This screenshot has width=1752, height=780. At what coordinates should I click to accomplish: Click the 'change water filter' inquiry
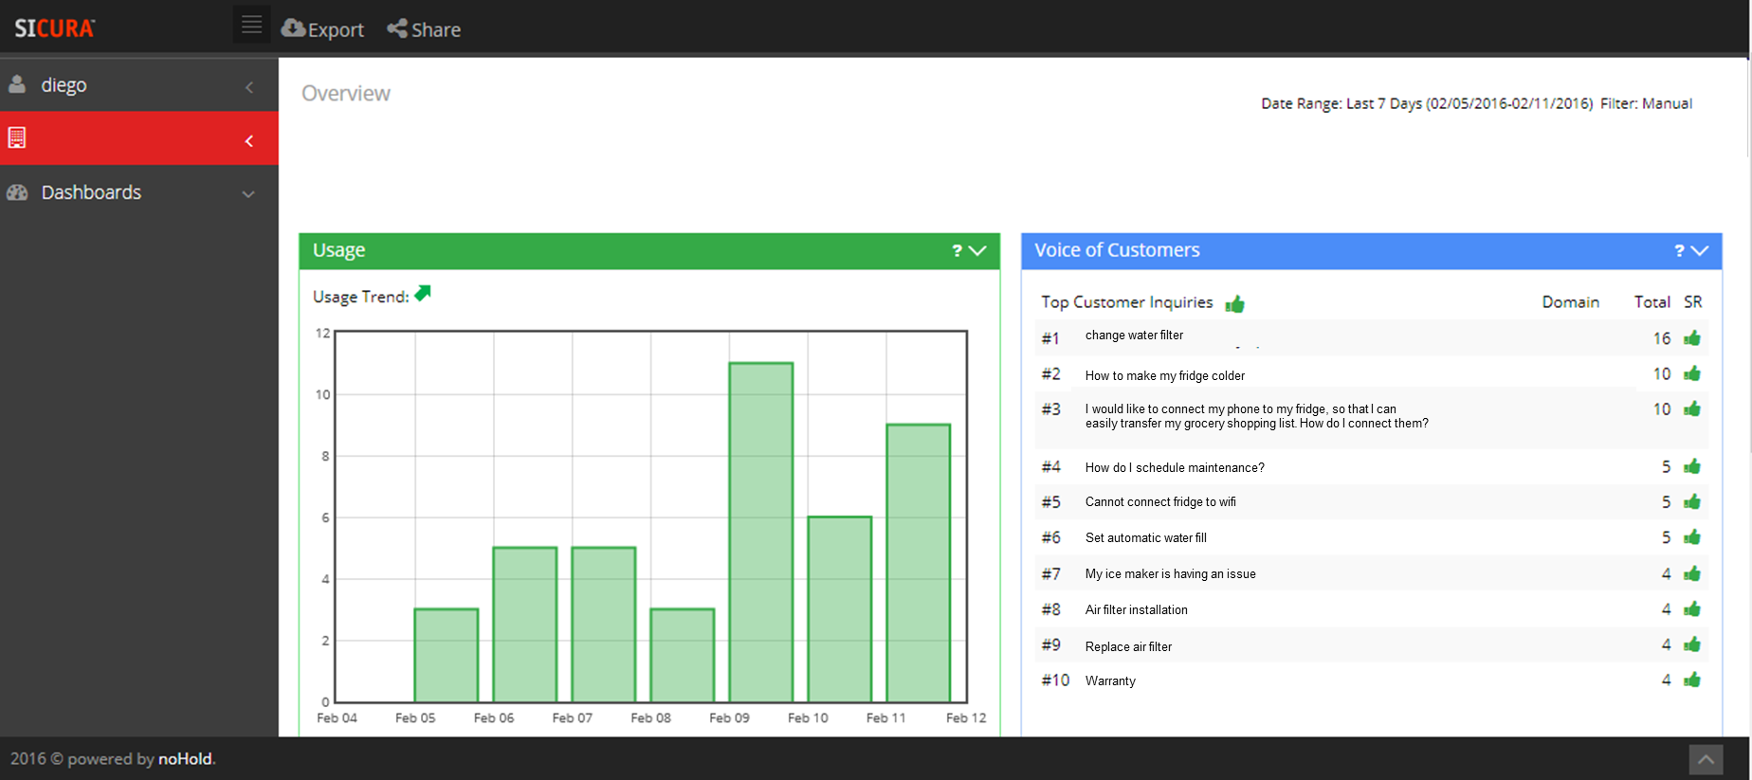[x=1134, y=336]
